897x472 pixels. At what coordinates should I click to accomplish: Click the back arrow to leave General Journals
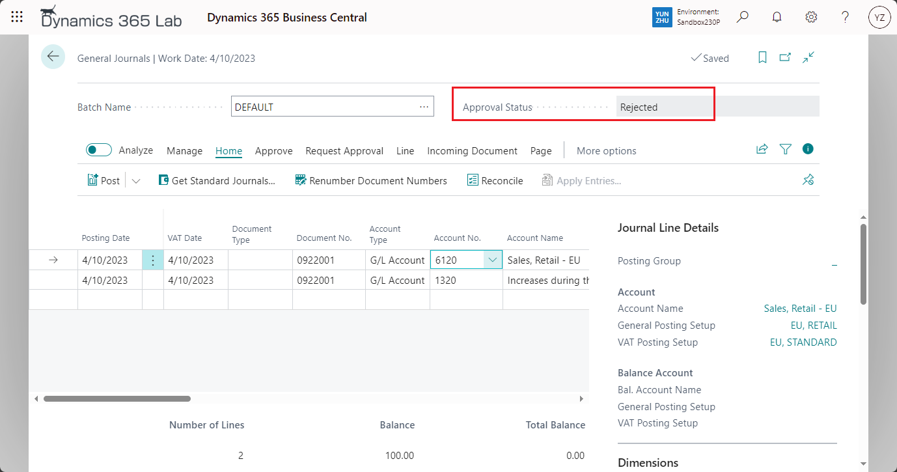pos(53,57)
